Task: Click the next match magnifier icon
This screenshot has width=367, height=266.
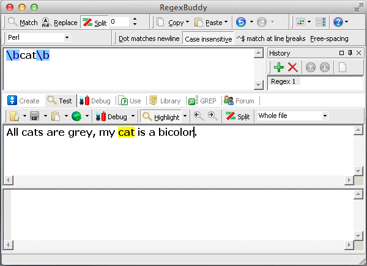Action: (x=212, y=116)
